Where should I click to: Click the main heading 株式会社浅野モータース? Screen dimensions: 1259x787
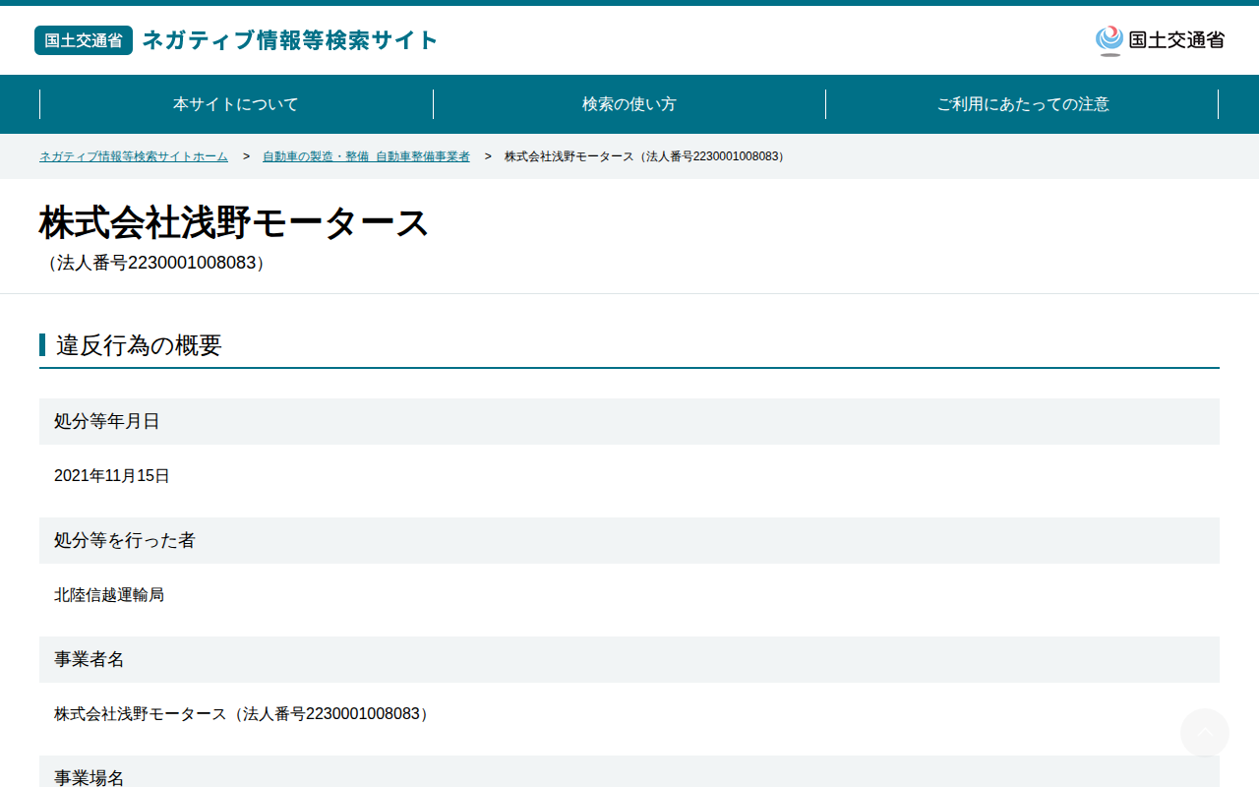pyautogui.click(x=234, y=223)
